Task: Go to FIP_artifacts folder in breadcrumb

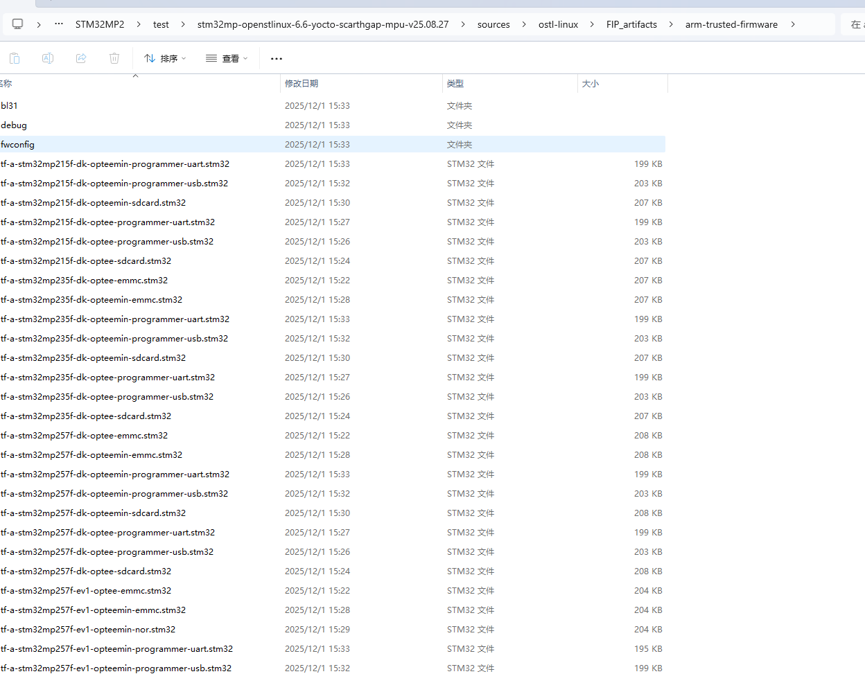Action: tap(631, 24)
